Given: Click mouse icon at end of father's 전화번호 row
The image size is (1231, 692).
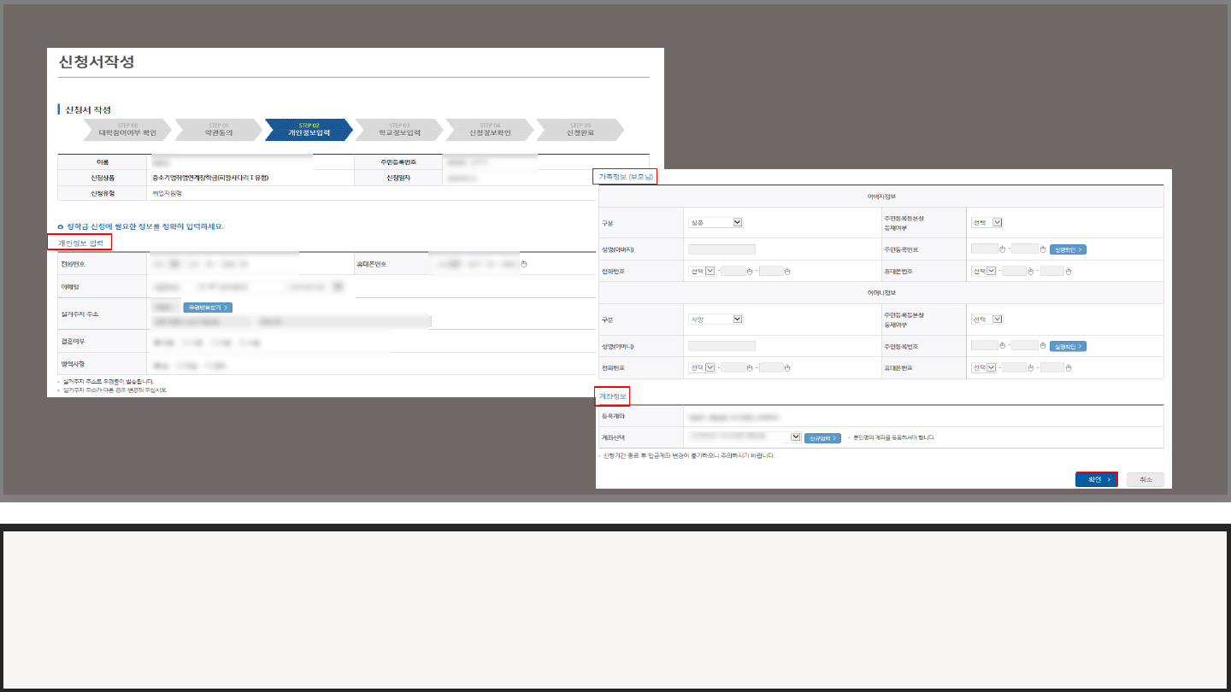Looking at the screenshot, I should 787,272.
